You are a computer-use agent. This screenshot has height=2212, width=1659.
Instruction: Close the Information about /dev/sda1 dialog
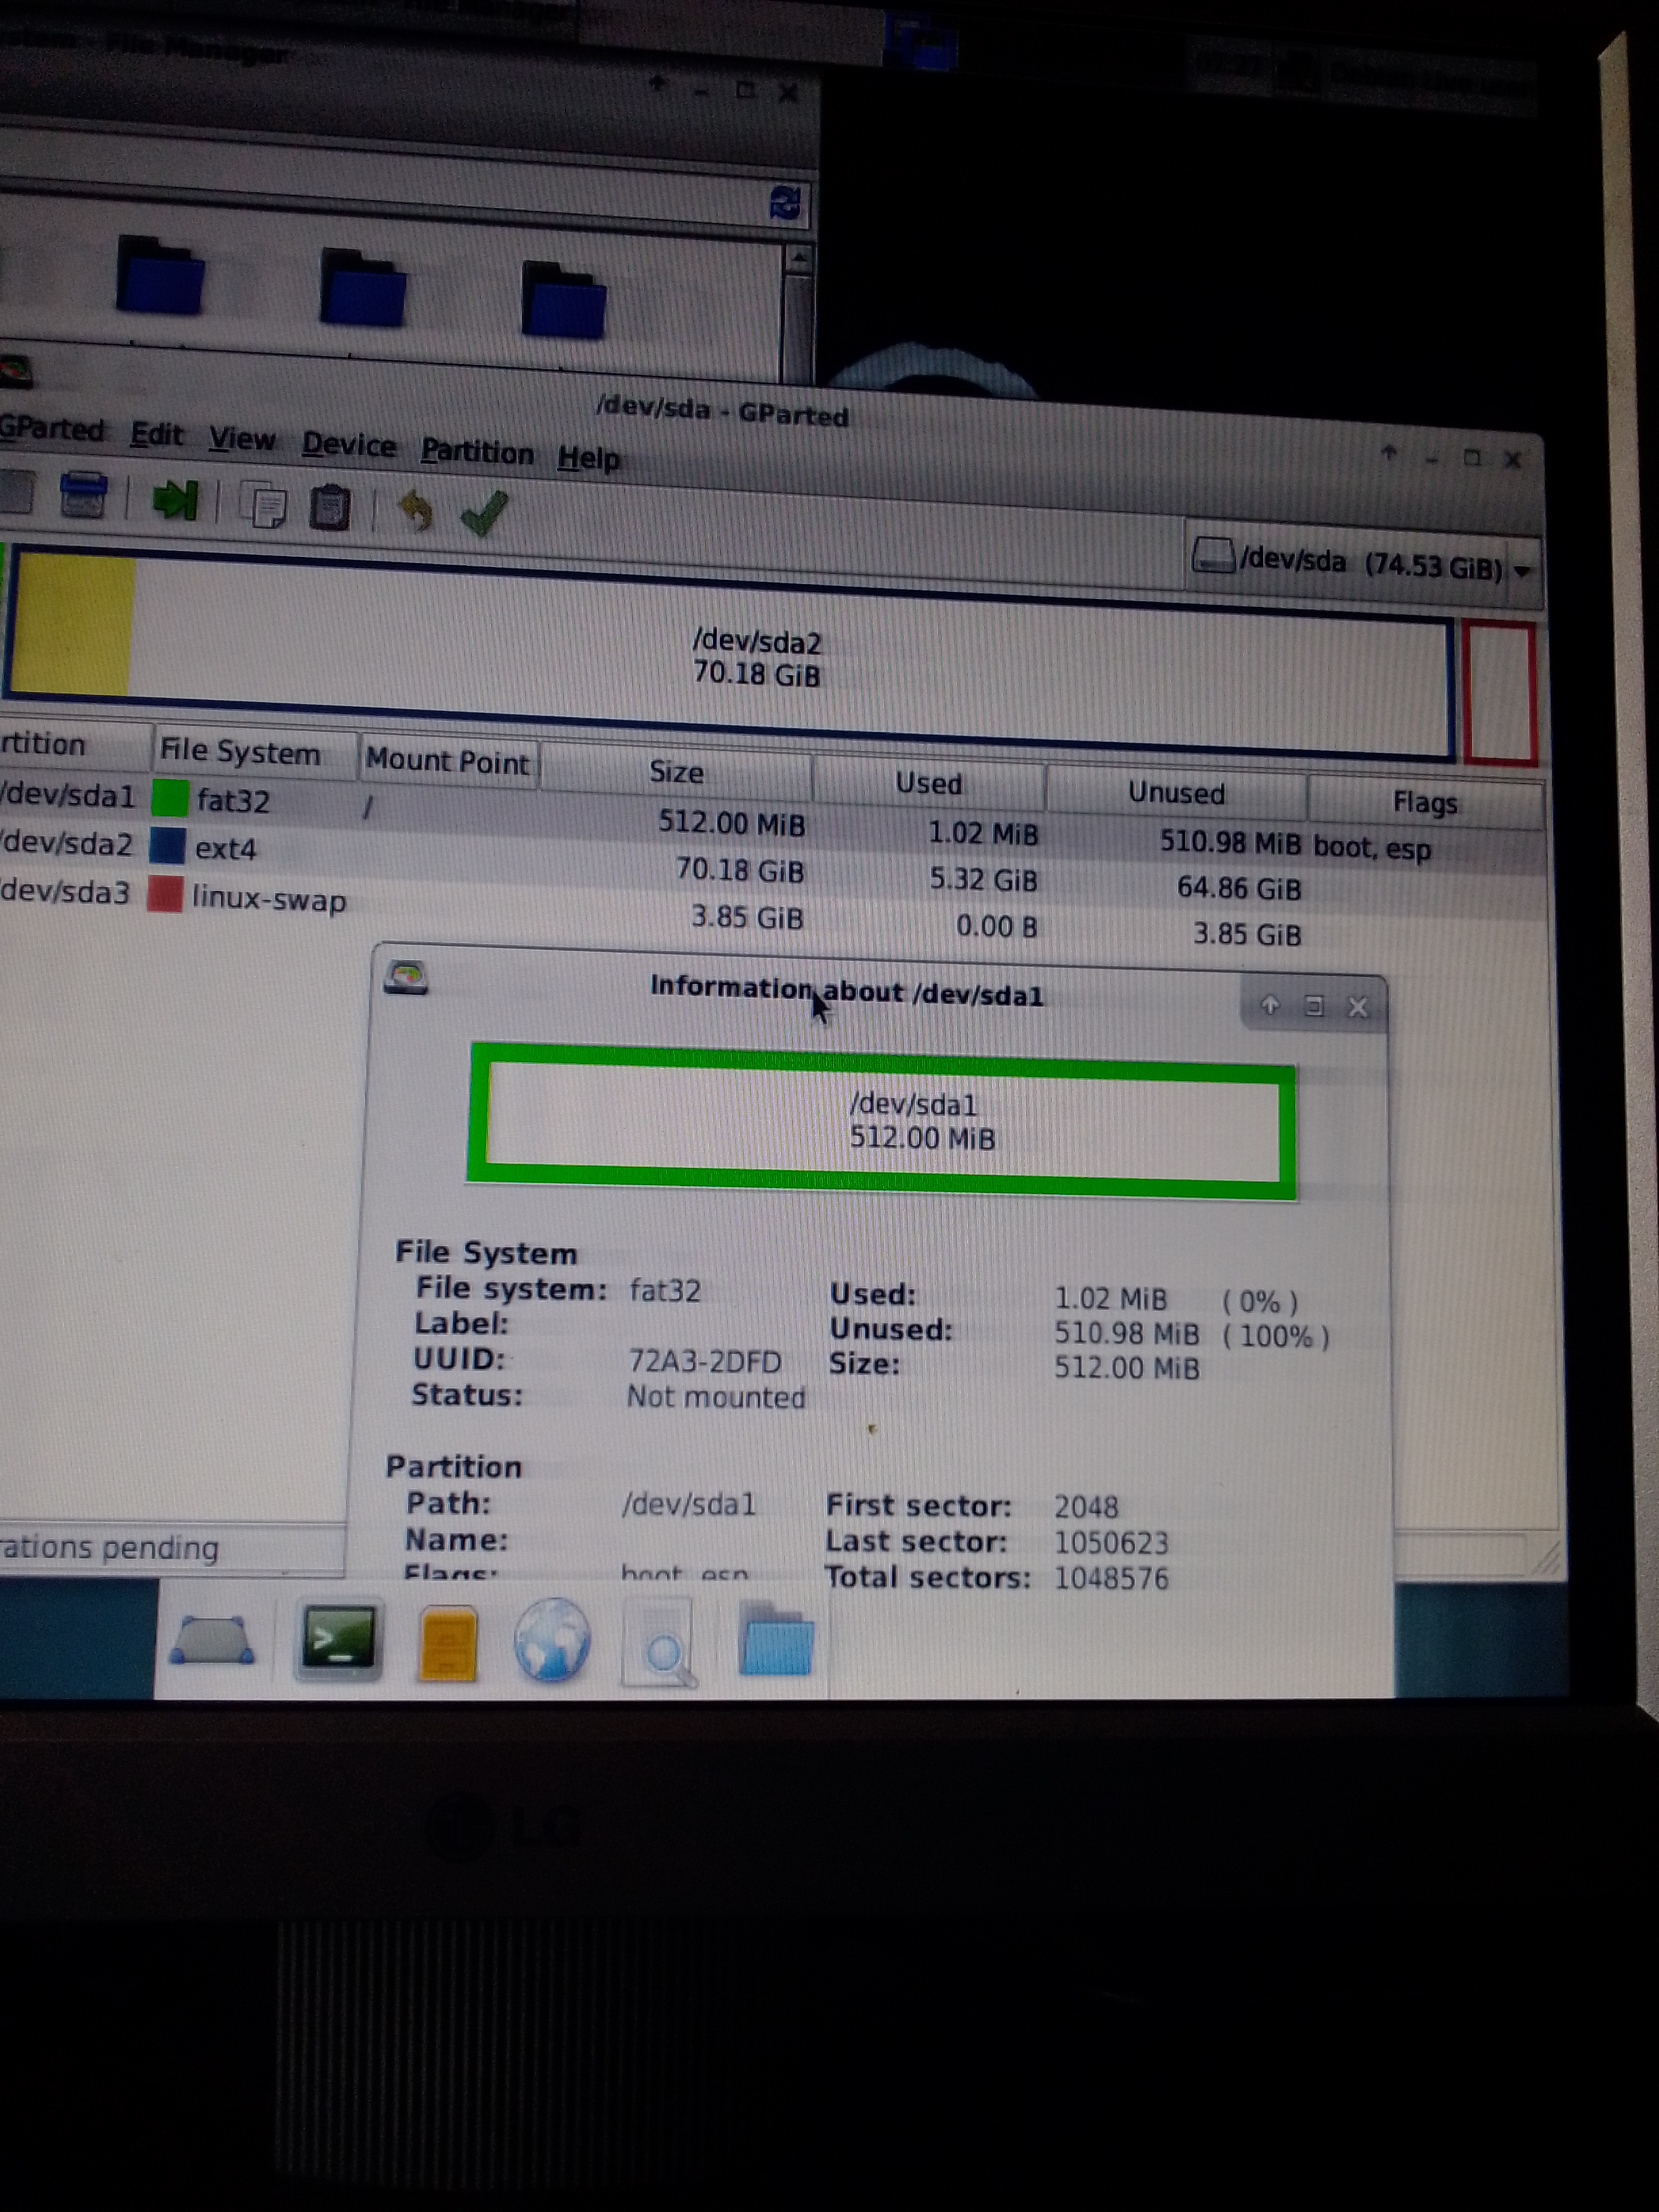coord(1357,1007)
